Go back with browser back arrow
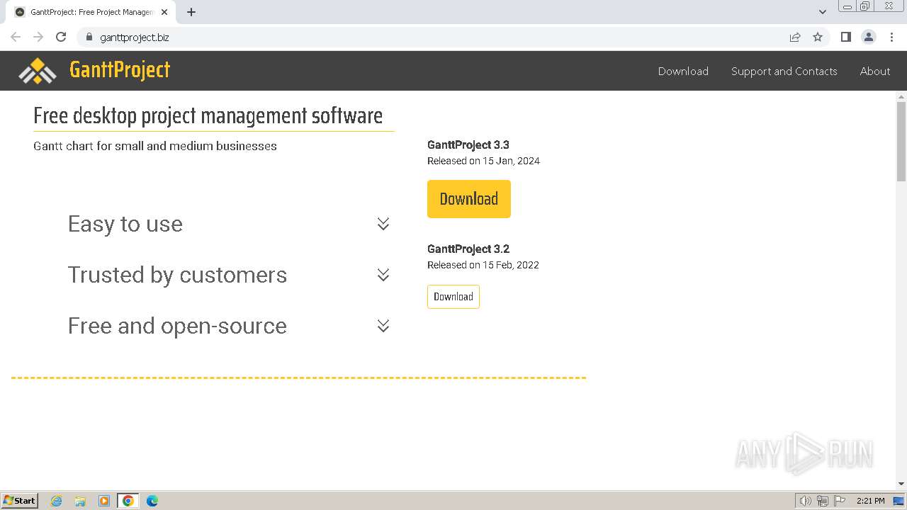Screen dimensions: 907x510 [16, 37]
